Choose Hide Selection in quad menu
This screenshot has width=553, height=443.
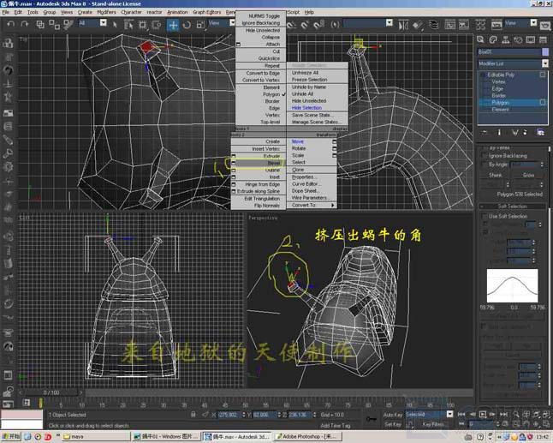point(306,108)
